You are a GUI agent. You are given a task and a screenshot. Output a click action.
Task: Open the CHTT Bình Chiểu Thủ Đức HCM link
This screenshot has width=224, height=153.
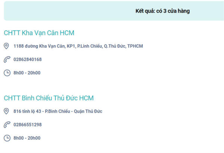(49, 98)
